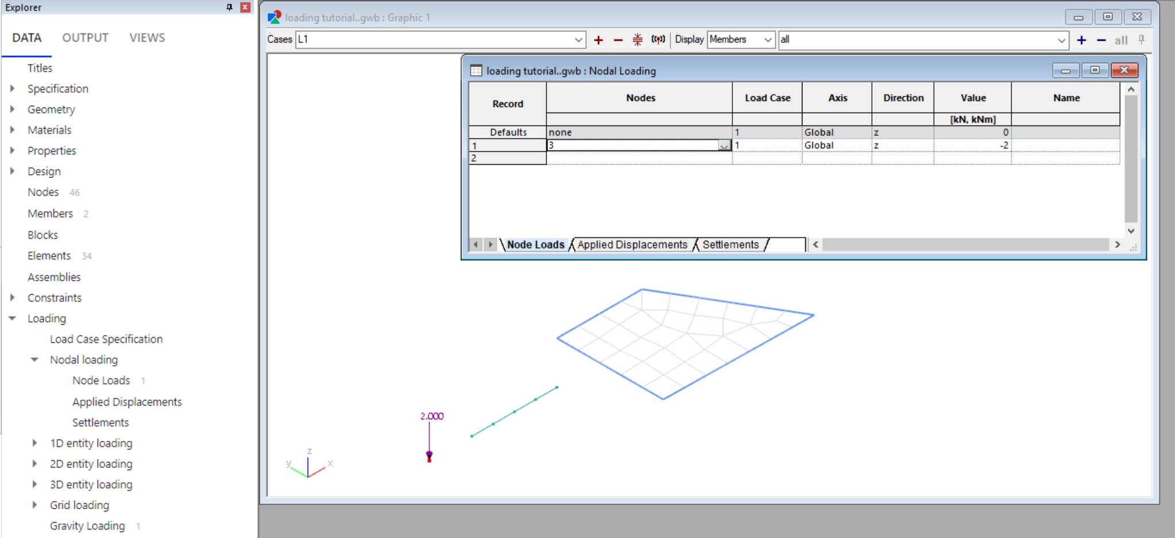Pin the Explorer panel
1175x538 pixels.
click(229, 7)
